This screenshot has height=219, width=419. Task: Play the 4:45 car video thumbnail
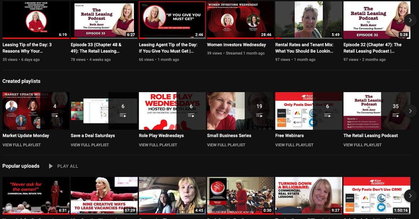tap(172, 196)
